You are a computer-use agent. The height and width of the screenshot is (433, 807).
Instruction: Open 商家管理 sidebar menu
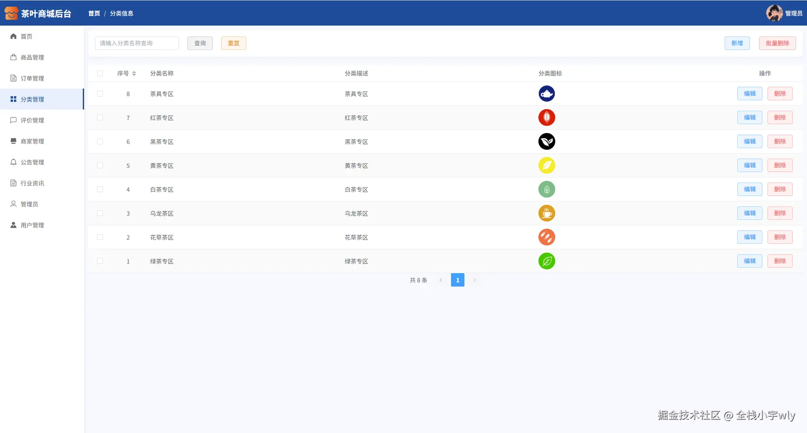(42, 141)
